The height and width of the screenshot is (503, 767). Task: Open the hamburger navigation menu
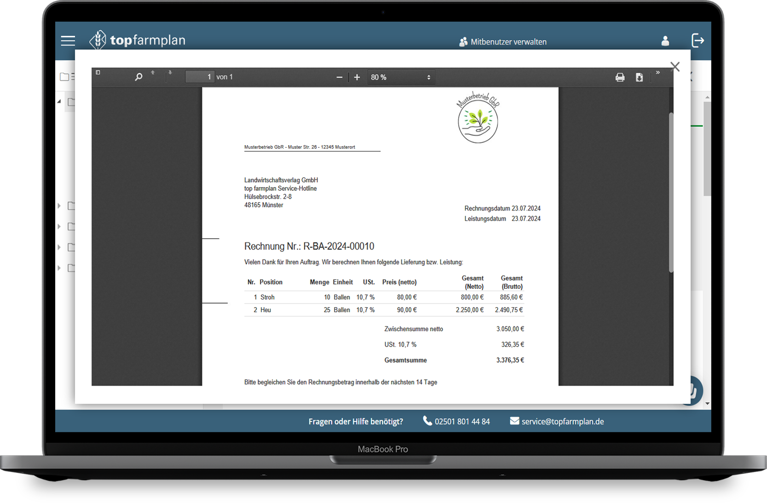[x=68, y=40]
